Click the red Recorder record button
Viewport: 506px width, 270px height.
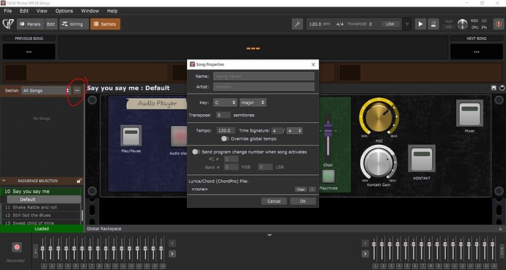[x=16, y=247]
